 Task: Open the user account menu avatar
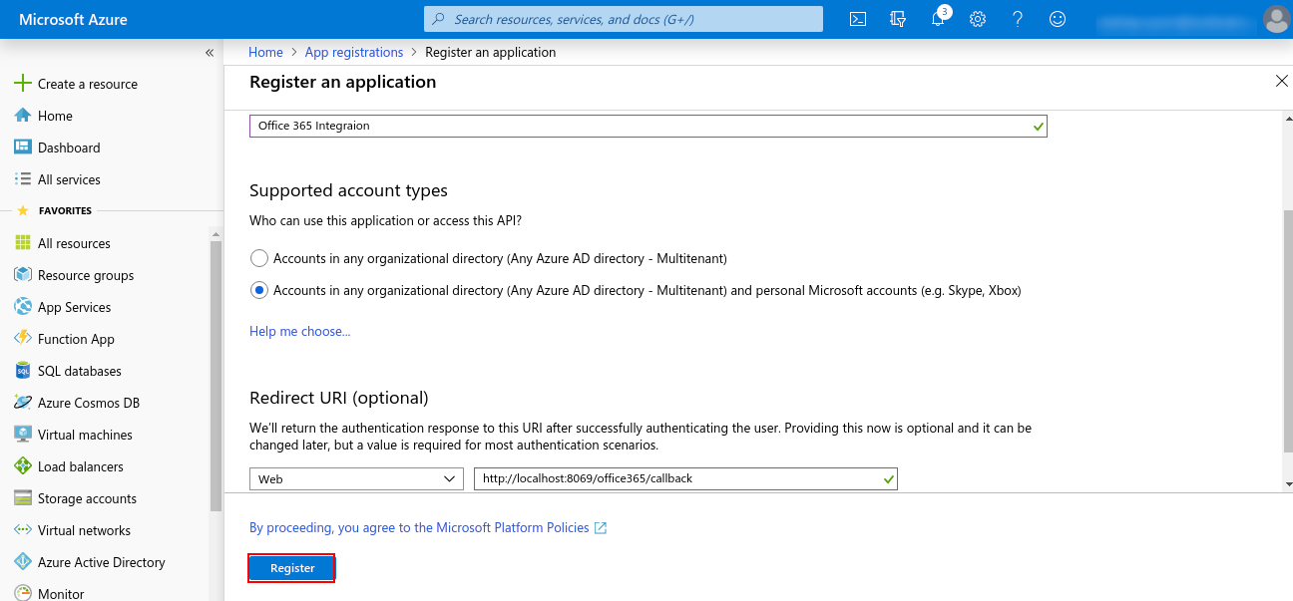coord(1275,19)
